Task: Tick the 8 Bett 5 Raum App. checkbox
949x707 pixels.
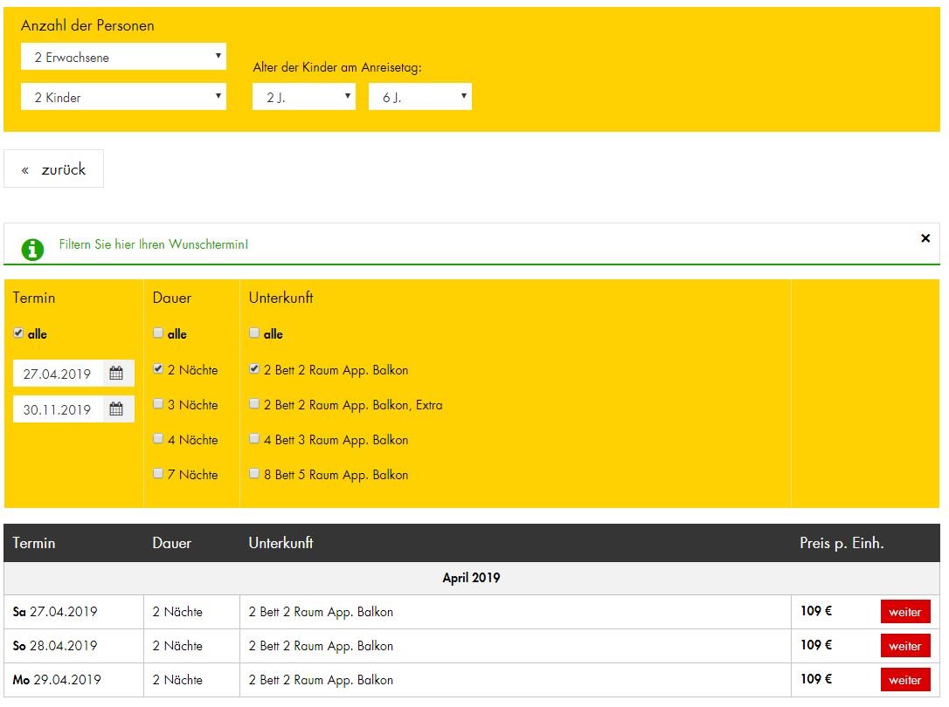Action: 254,474
